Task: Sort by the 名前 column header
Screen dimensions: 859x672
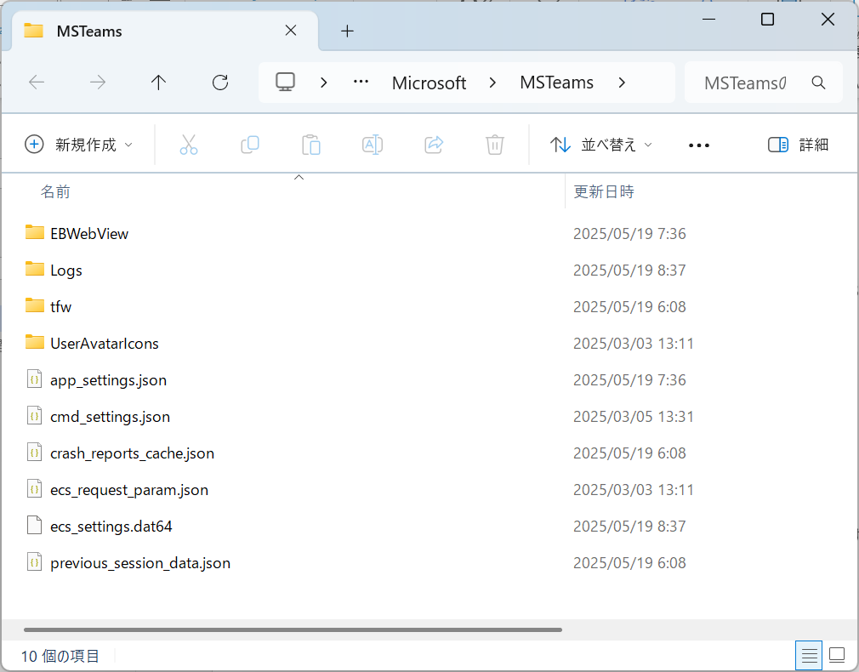Action: tap(55, 192)
